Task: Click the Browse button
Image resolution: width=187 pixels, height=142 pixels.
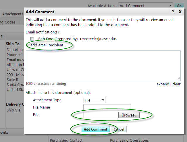Action: (129, 115)
